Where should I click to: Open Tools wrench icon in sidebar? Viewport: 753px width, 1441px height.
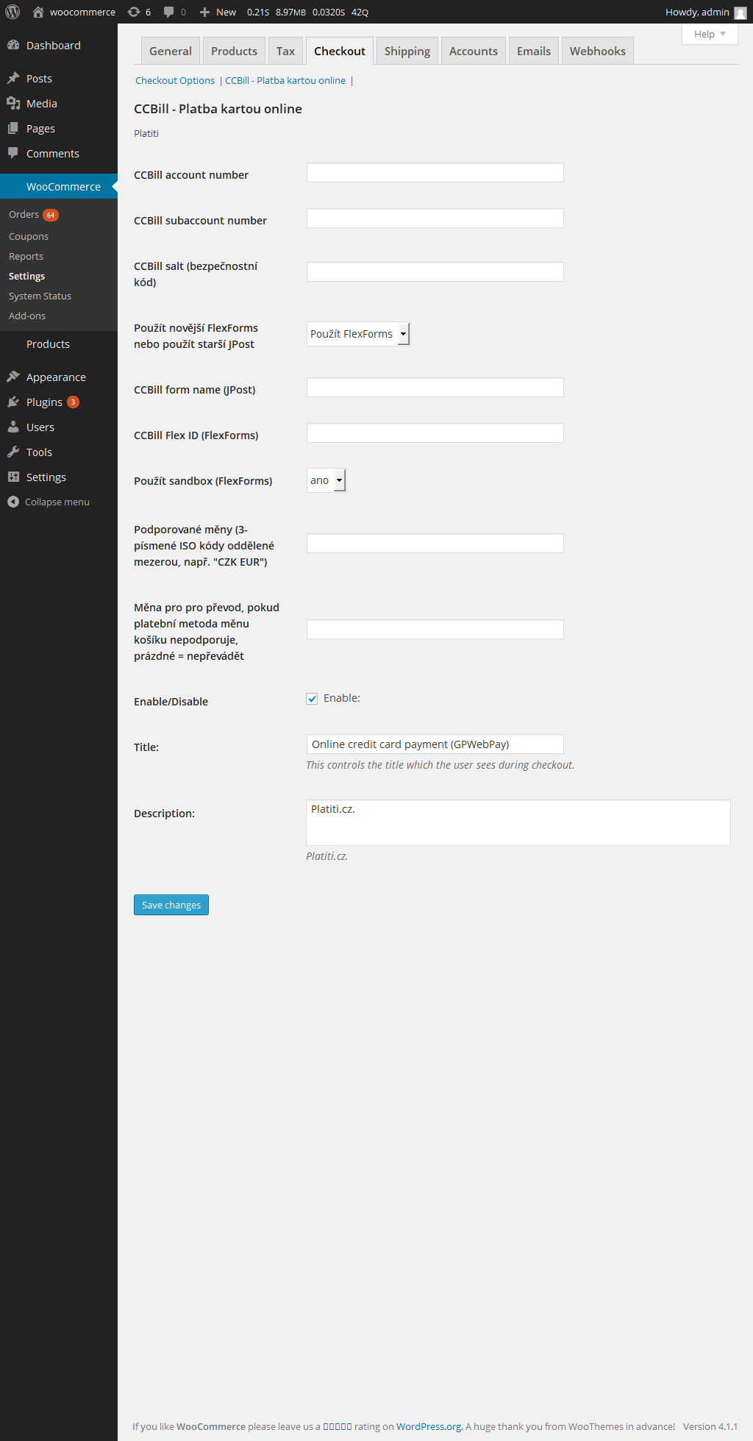tap(13, 452)
